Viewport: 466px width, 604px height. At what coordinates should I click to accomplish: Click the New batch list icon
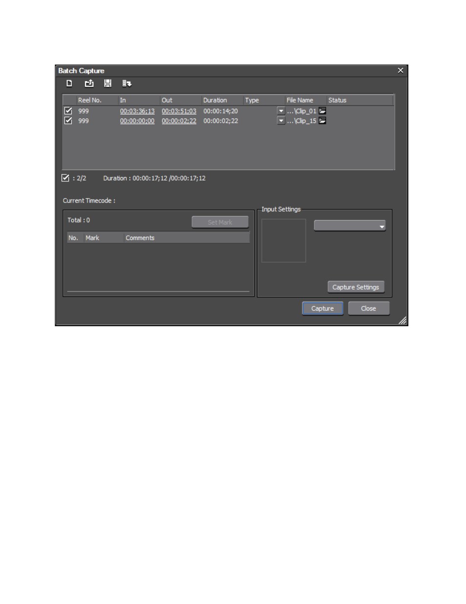pos(69,84)
